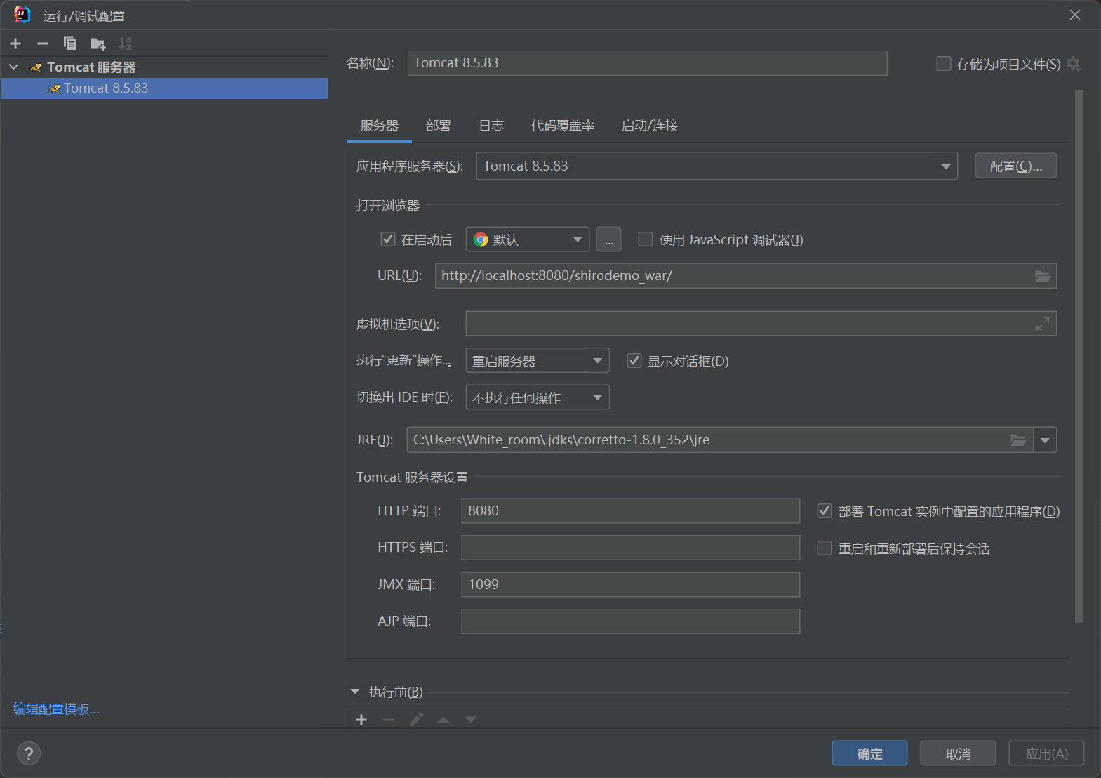Toggle the 在启动后 checkbox
This screenshot has width=1101, height=778.
(x=387, y=239)
